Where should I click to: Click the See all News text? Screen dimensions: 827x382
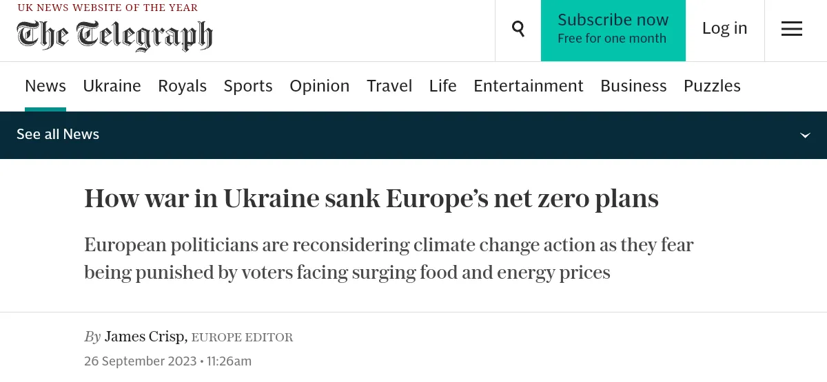coord(58,134)
